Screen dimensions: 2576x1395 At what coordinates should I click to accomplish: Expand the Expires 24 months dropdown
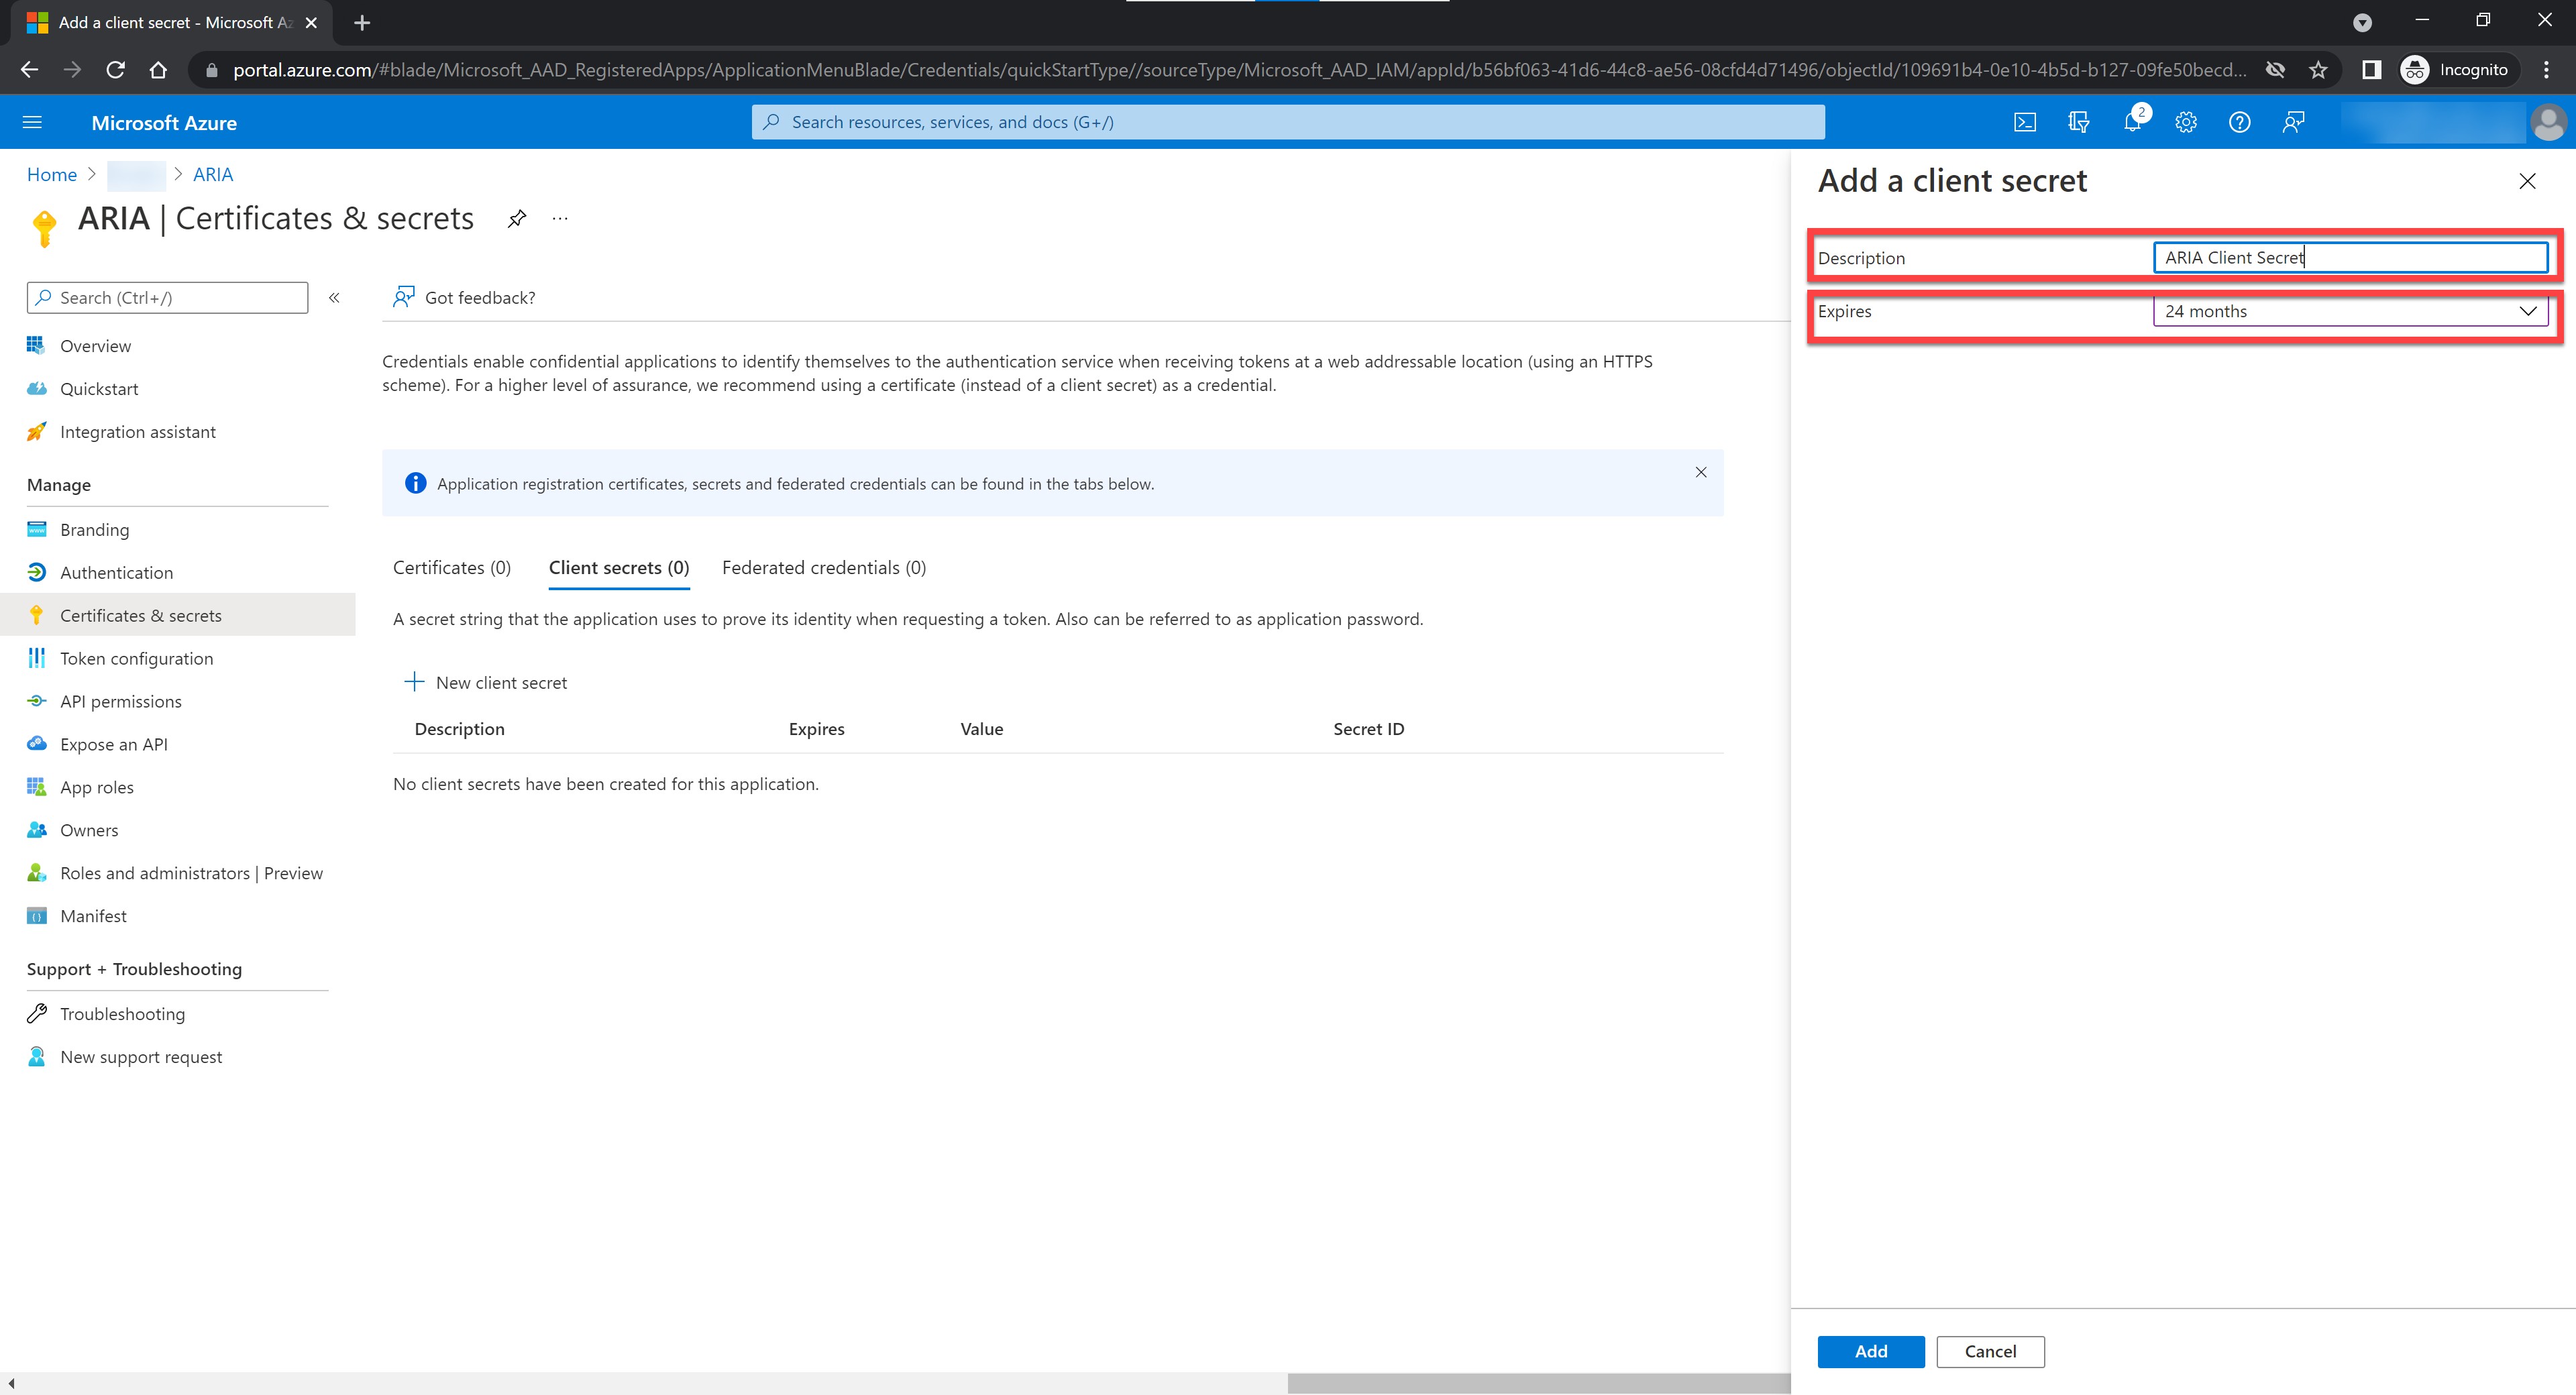[2349, 311]
